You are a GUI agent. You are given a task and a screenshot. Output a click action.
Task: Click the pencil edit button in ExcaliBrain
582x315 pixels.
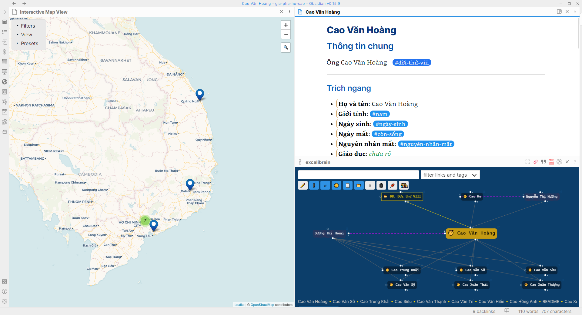coord(303,185)
